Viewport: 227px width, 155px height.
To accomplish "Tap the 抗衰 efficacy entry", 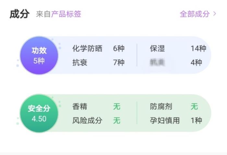I will coord(80,62).
